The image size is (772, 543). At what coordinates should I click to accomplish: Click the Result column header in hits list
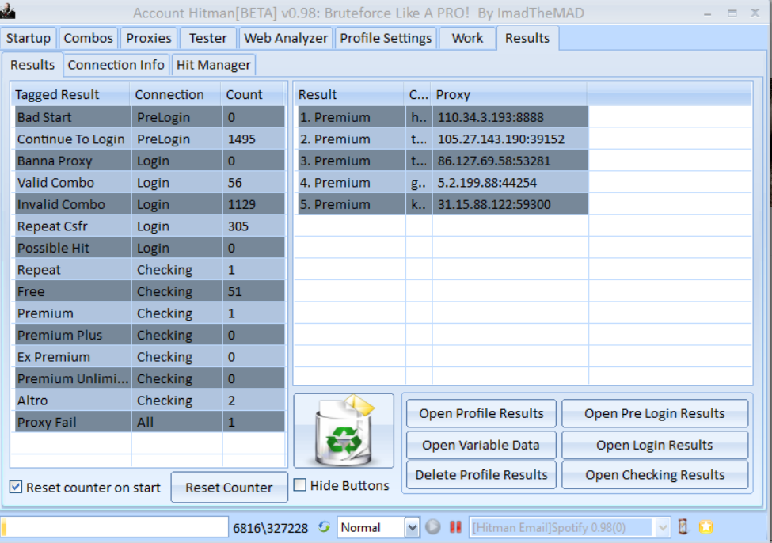tap(349, 94)
